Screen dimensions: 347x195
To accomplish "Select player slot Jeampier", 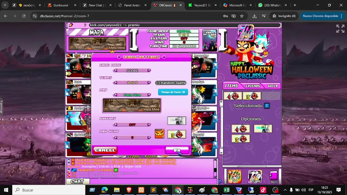I will [x=204, y=66].
